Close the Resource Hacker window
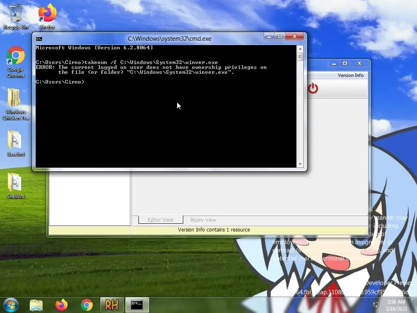The height and width of the screenshot is (313, 417). [359, 63]
